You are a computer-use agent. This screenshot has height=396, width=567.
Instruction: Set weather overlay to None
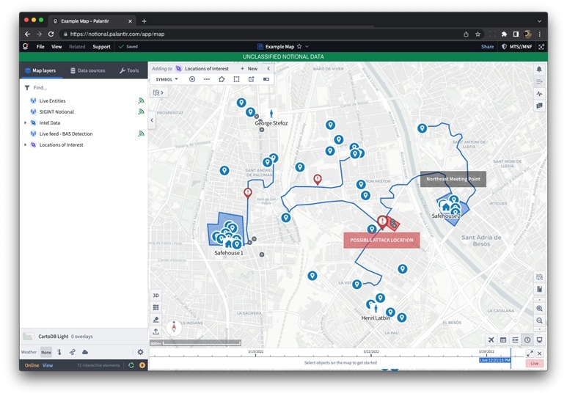46,352
